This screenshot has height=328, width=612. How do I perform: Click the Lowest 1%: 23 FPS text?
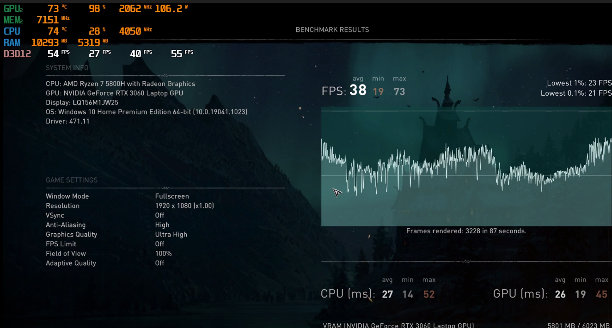tap(579, 83)
